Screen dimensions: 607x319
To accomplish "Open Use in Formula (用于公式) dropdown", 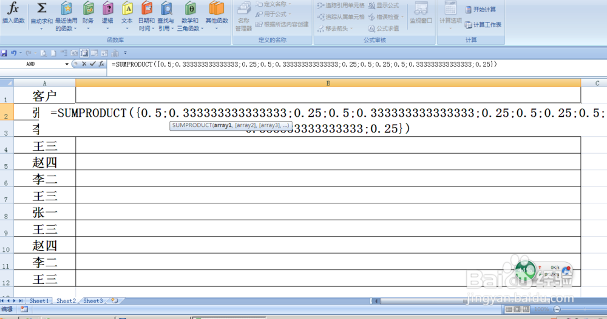I will (x=273, y=15).
